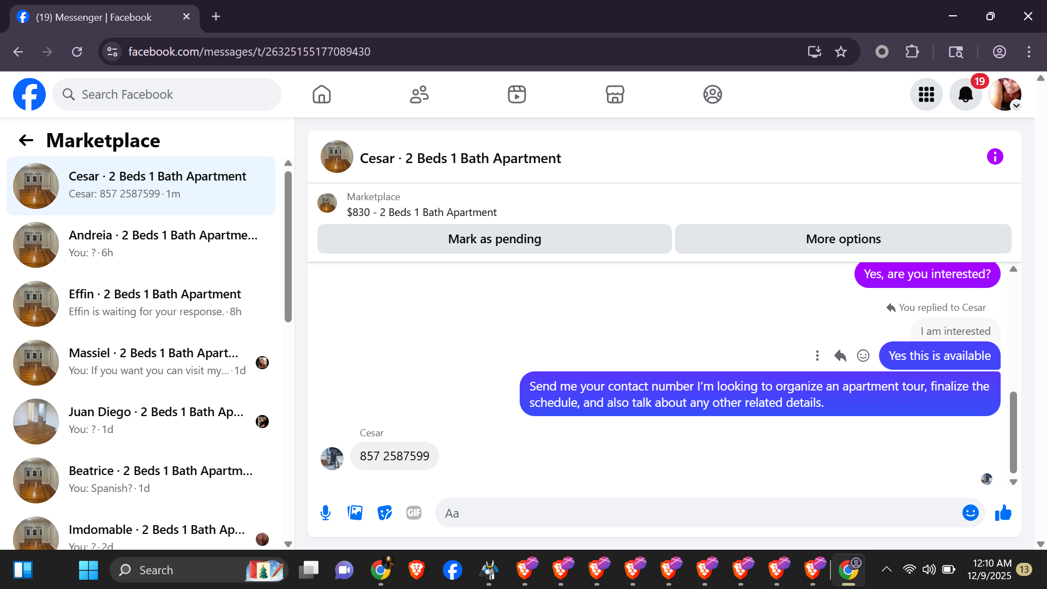The height and width of the screenshot is (589, 1047).
Task: Bookmark this page with star icon
Action: tap(841, 52)
